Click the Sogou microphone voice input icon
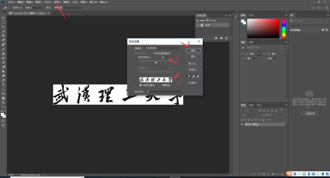 click(x=309, y=174)
